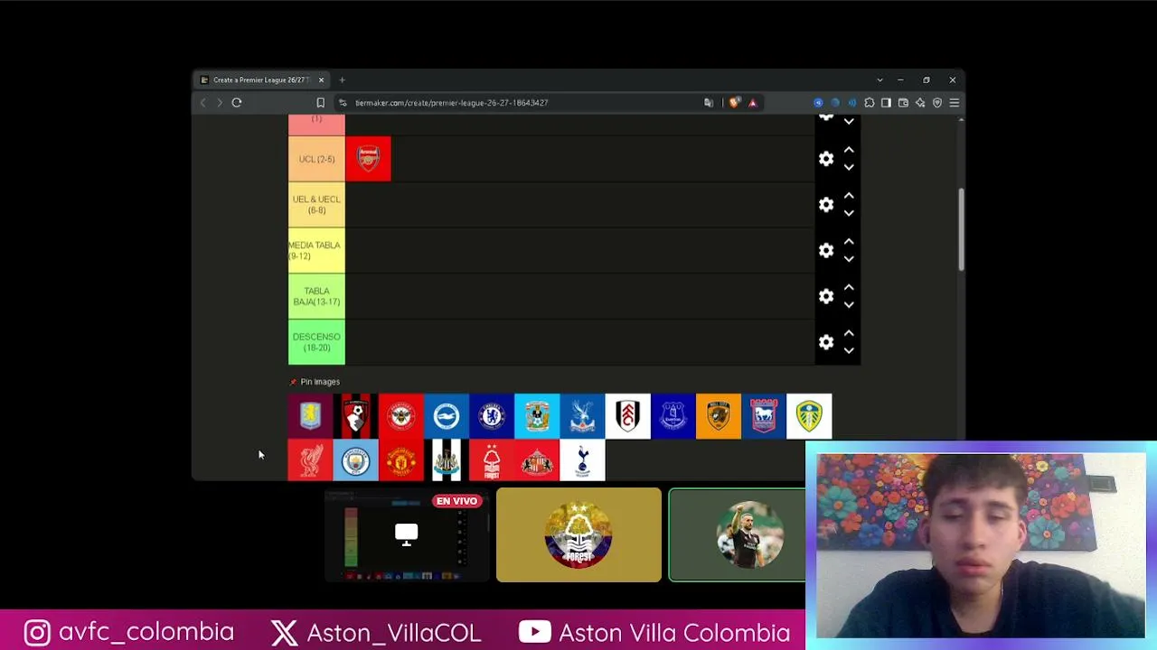Viewport: 1157px width, 650px height.
Task: Open the browser hamburger menu
Action: pyautogui.click(x=954, y=103)
